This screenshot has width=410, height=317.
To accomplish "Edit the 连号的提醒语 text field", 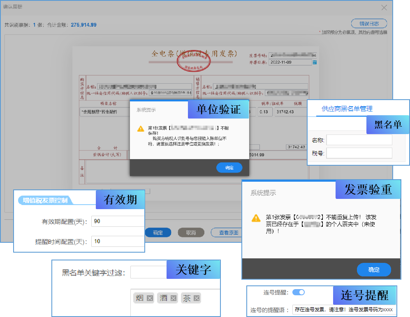I will click(x=344, y=310).
